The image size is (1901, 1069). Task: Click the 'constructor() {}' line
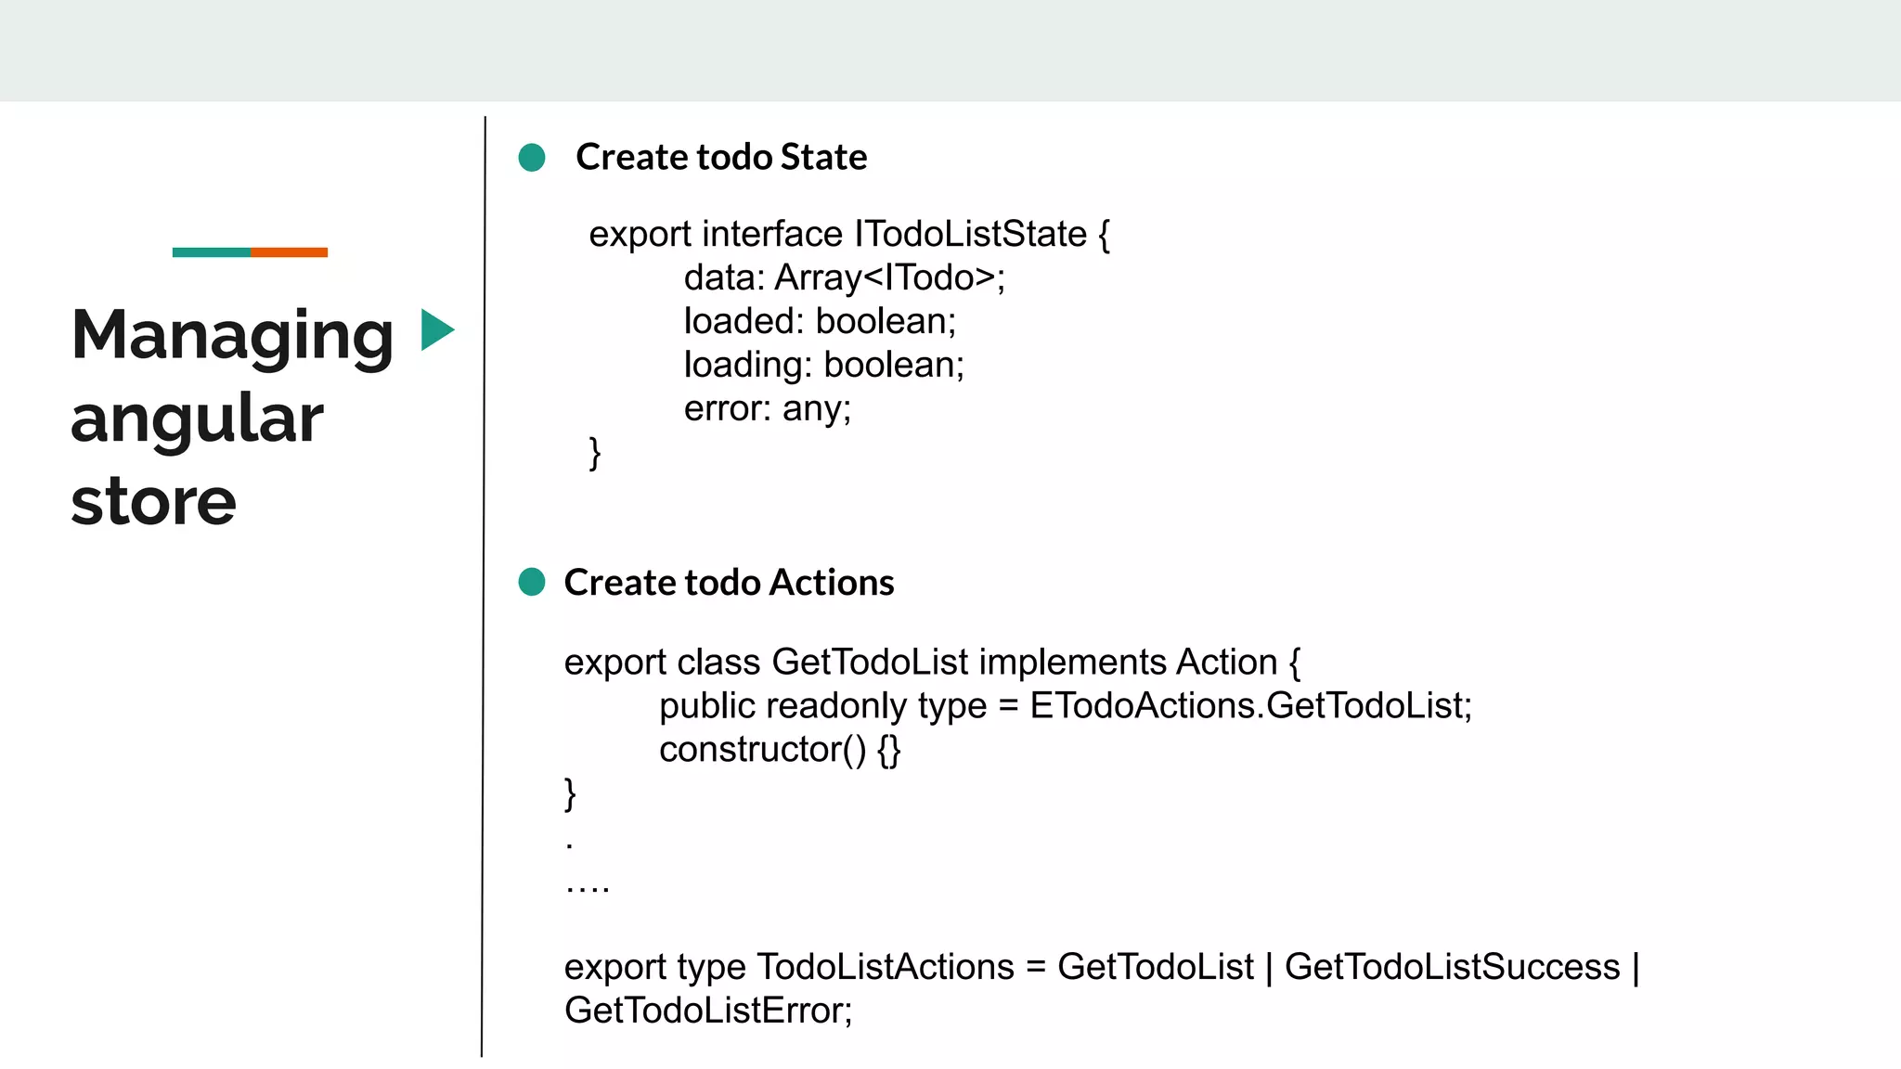780,750
